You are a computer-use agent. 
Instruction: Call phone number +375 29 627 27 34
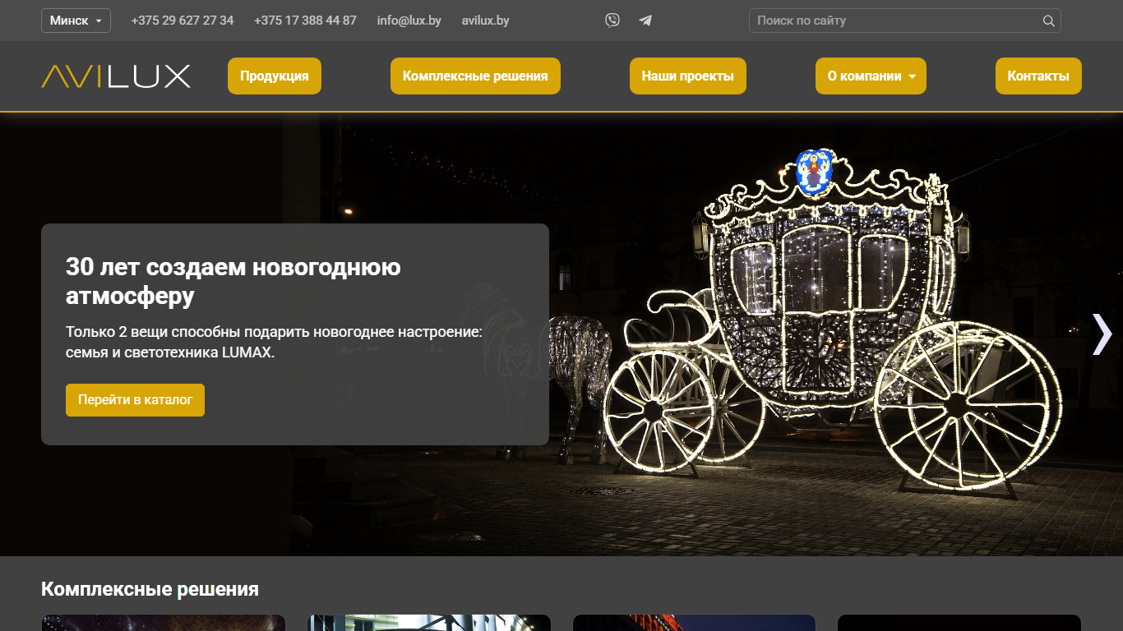tap(183, 21)
